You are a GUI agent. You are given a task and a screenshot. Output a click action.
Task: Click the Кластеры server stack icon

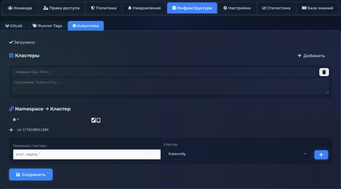(x=11, y=56)
